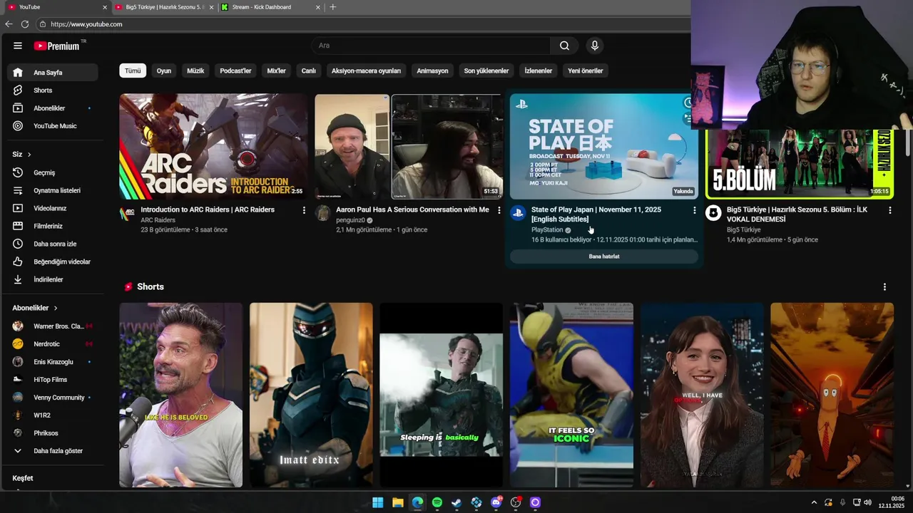The height and width of the screenshot is (513, 913).
Task: Open File Explorer from taskbar
Action: point(398,502)
